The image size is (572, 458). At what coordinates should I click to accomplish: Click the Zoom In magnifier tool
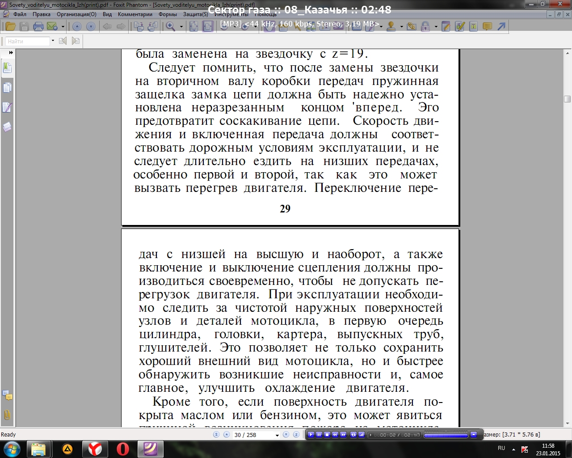click(170, 26)
